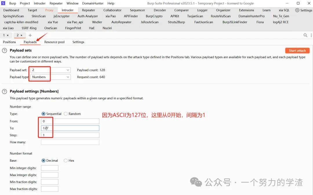313x195 pixels.
Task: Open the captcha-killer-modified tab
Action: click(x=21, y=22)
